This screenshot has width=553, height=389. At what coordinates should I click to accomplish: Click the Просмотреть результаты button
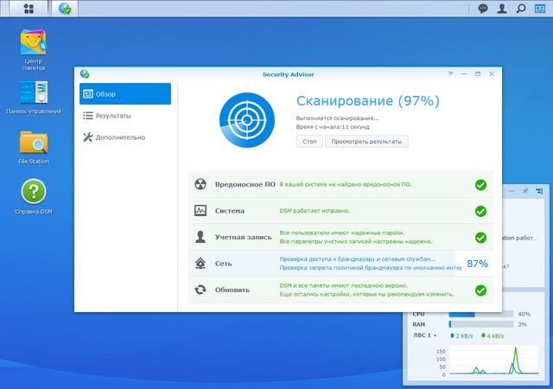[366, 141]
